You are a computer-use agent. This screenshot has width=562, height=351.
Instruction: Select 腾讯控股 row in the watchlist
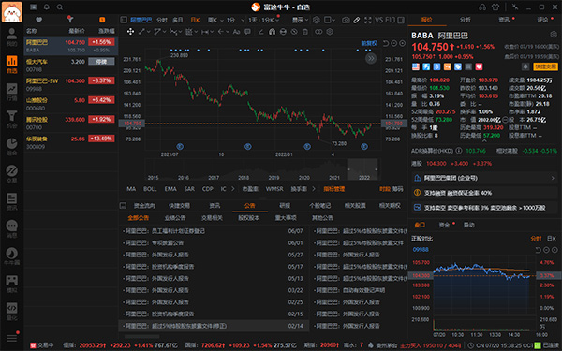(x=71, y=124)
